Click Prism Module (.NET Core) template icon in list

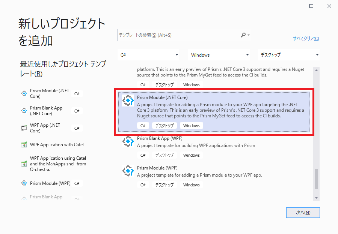tap(128, 100)
